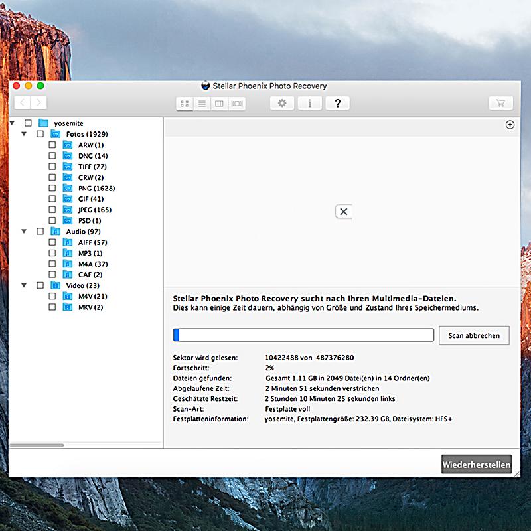
Task: Check the yosemite root checkbox
Action: [28, 123]
